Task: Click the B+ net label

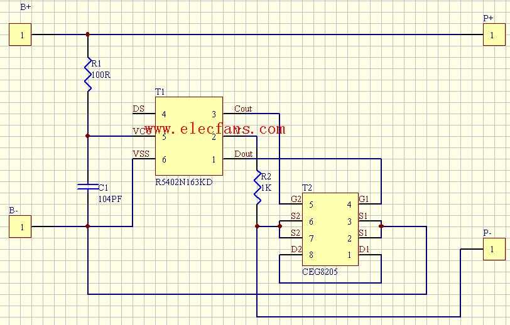Action: [26, 7]
